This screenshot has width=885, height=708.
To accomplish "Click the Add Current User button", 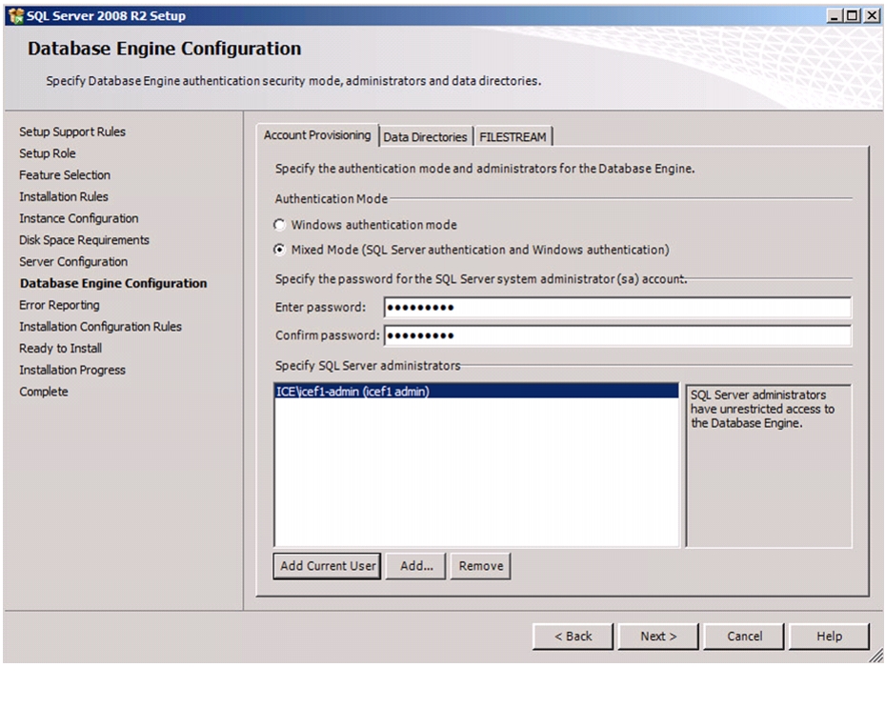I will pos(328,566).
